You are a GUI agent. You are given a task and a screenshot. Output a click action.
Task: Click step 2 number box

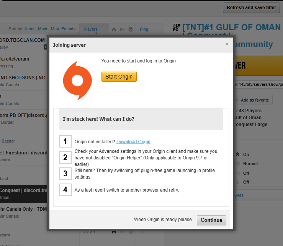point(65,157)
